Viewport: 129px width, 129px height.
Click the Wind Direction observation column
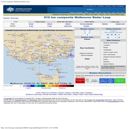coord(103,81)
